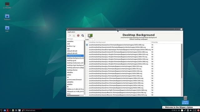Select desktop-lockscreen.xml in Groups list

75,63
